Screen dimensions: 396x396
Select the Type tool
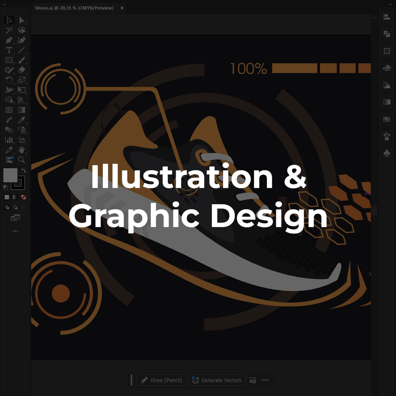tap(9, 50)
